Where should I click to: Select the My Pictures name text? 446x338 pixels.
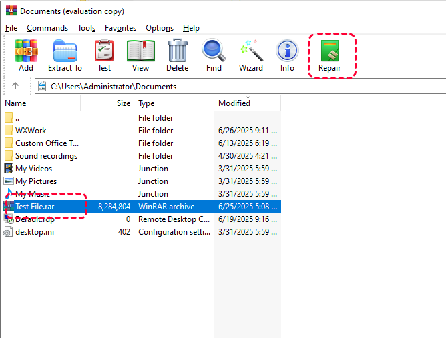click(x=36, y=181)
